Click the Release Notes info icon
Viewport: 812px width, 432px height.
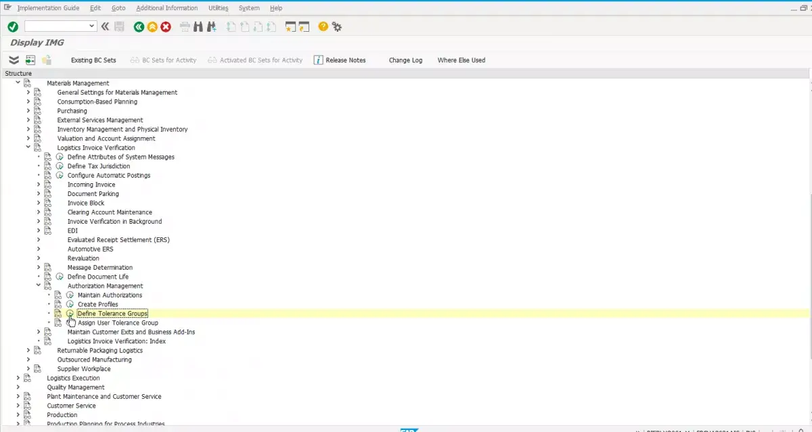(x=318, y=60)
